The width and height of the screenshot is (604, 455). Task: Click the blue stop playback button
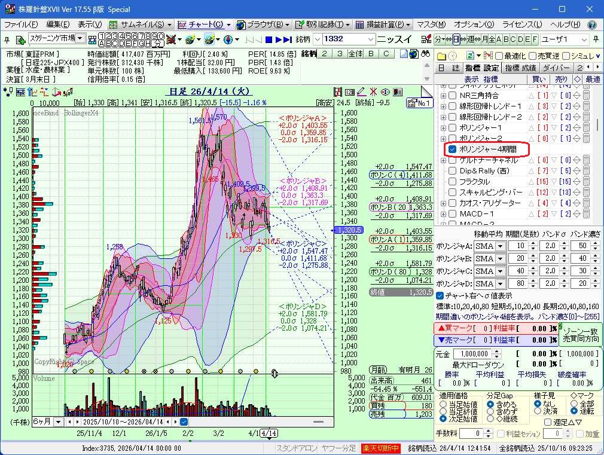269,39
